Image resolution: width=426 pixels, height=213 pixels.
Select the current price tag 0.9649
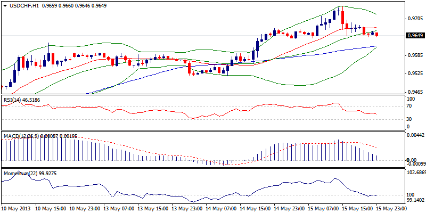(x=414, y=36)
